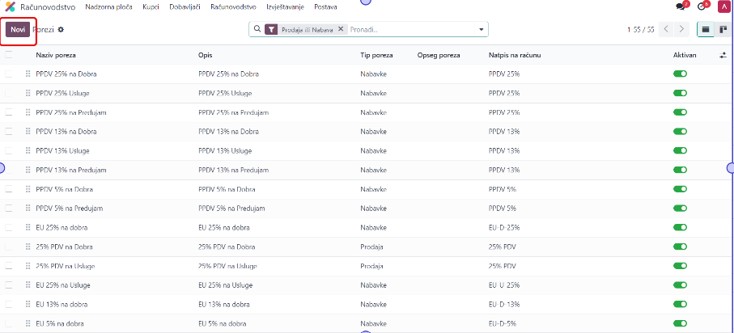Click into the Pronađi search field
This screenshot has height=333, width=734.
coord(413,29)
